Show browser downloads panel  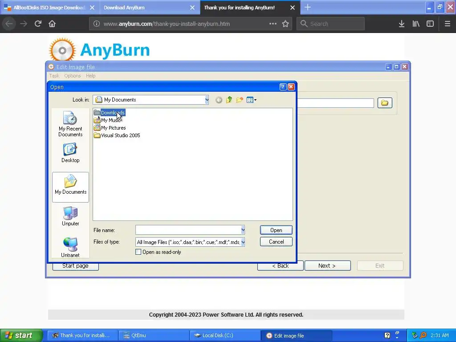pos(402,24)
